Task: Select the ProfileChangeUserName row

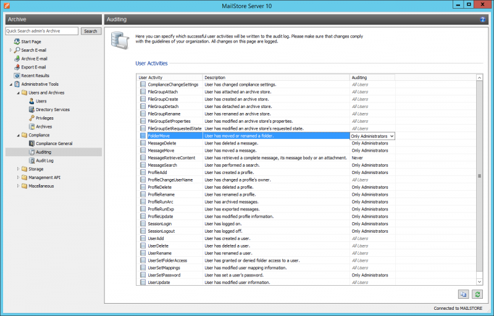Action: (x=306, y=180)
